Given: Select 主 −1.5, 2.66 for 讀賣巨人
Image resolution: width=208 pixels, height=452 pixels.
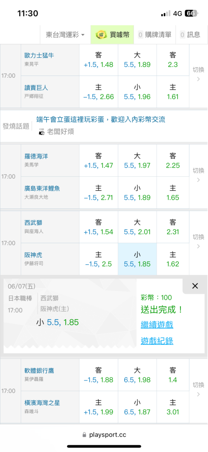Looking at the screenshot, I should point(99,92).
